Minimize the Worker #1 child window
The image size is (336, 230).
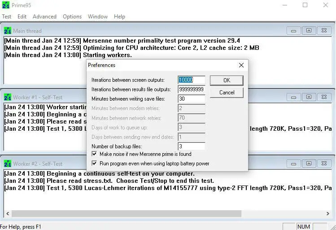293,97
